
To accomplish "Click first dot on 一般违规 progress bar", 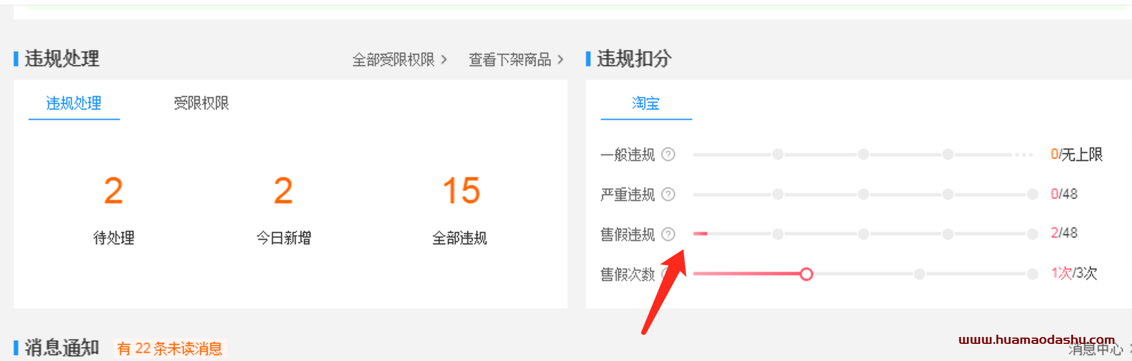I will pyautogui.click(x=778, y=154).
